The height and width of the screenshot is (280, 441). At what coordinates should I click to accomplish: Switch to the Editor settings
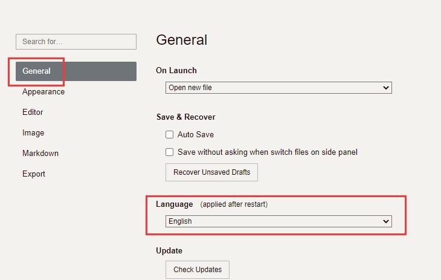33,112
